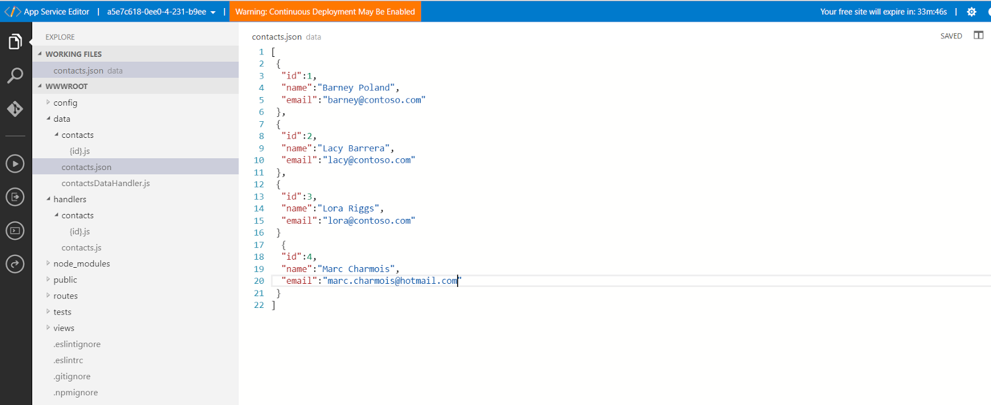Click line number 22 in gutter
Viewport: 991px width, 405px height.
259,305
